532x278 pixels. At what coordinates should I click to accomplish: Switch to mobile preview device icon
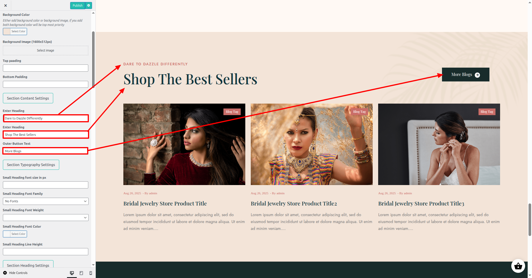point(91,273)
